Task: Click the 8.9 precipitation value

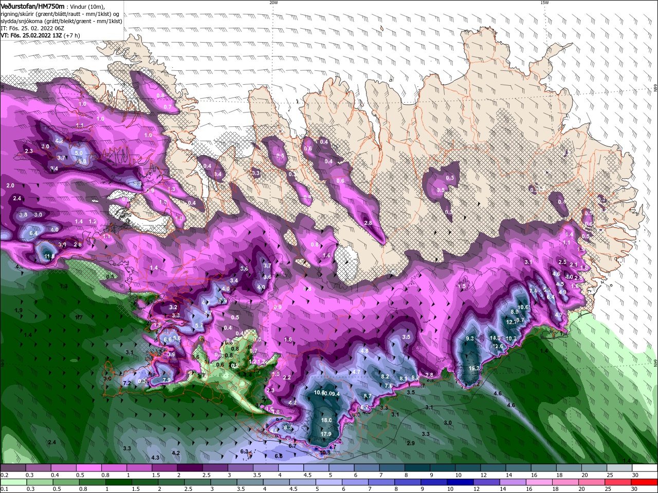Action: 515,312
